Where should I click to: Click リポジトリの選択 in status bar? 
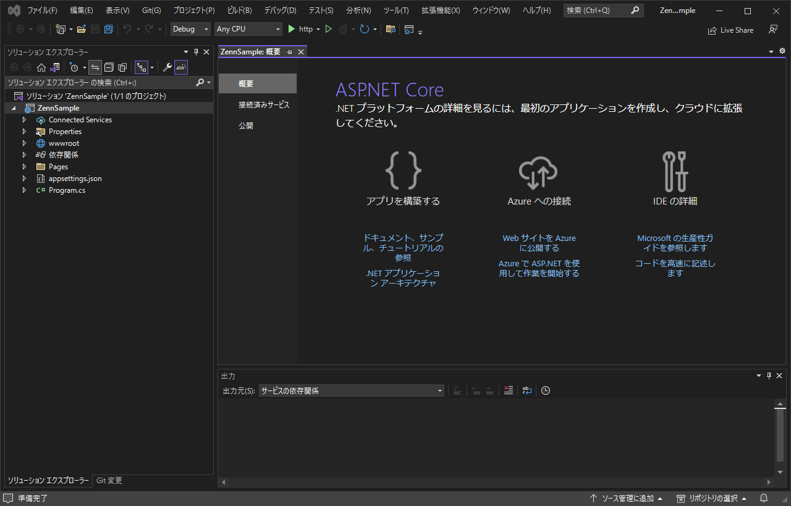(x=711, y=499)
